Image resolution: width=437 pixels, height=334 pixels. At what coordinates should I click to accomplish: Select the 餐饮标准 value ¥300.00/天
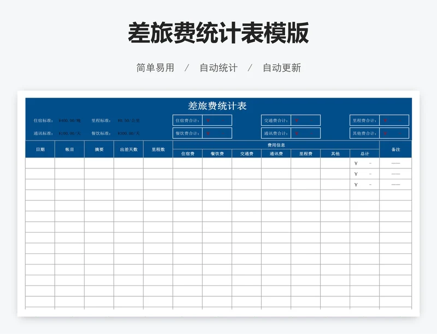tap(128, 133)
